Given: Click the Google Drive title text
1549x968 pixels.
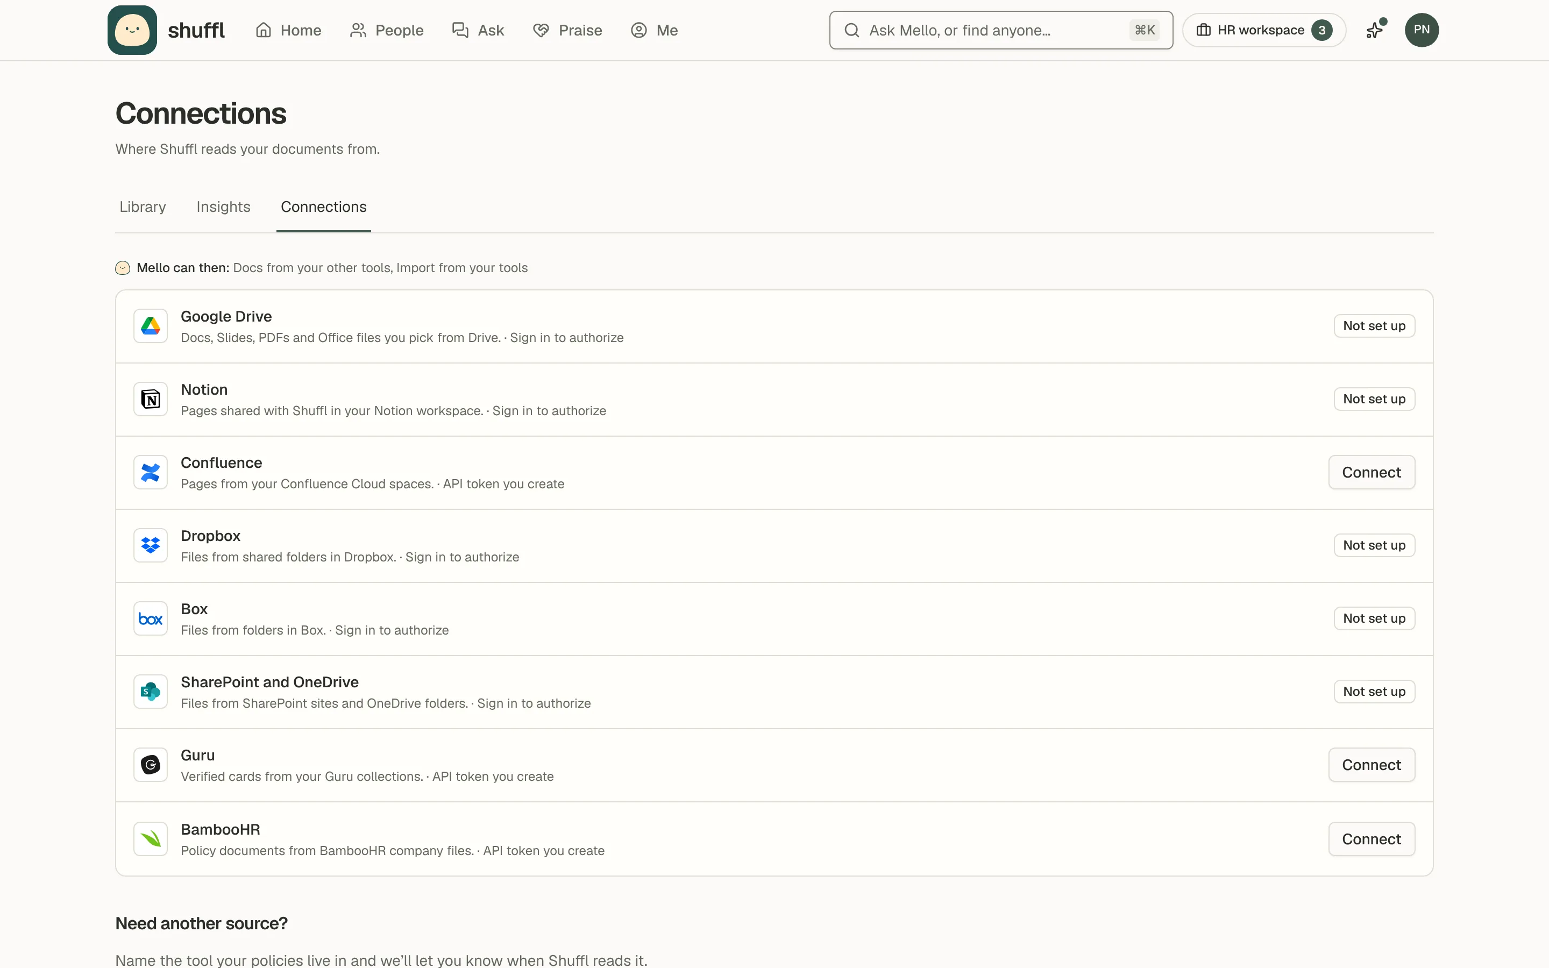Looking at the screenshot, I should click(x=226, y=316).
